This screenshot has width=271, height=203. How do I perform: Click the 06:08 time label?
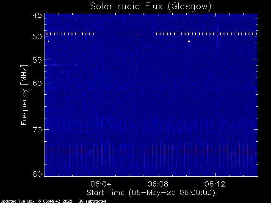158,184
